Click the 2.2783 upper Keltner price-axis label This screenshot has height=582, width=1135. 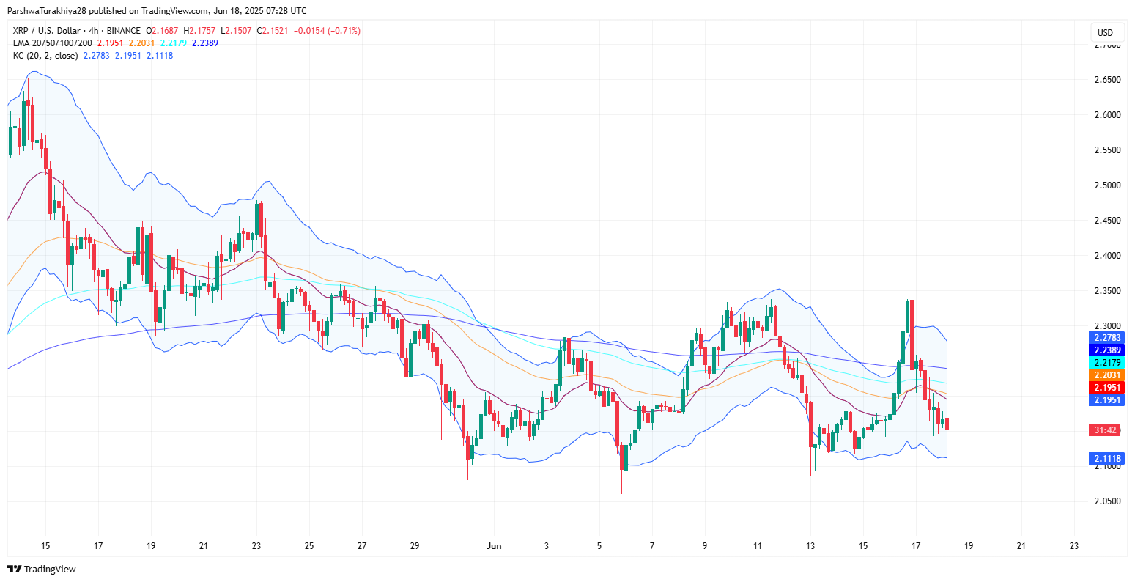[x=1106, y=338]
